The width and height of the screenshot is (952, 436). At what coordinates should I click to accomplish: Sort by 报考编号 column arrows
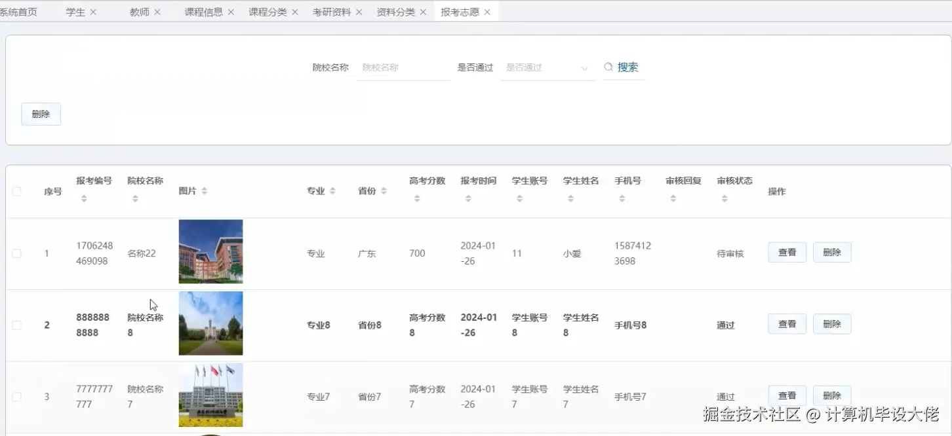84,198
